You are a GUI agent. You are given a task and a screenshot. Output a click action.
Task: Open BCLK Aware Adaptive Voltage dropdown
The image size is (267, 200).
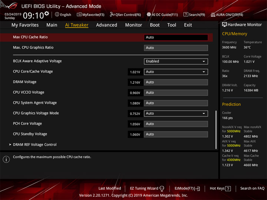coord(176,61)
